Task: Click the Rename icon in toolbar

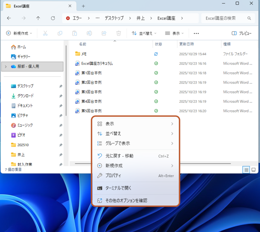Action: pos(89,33)
